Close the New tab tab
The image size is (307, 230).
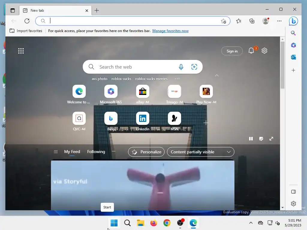coord(87,10)
